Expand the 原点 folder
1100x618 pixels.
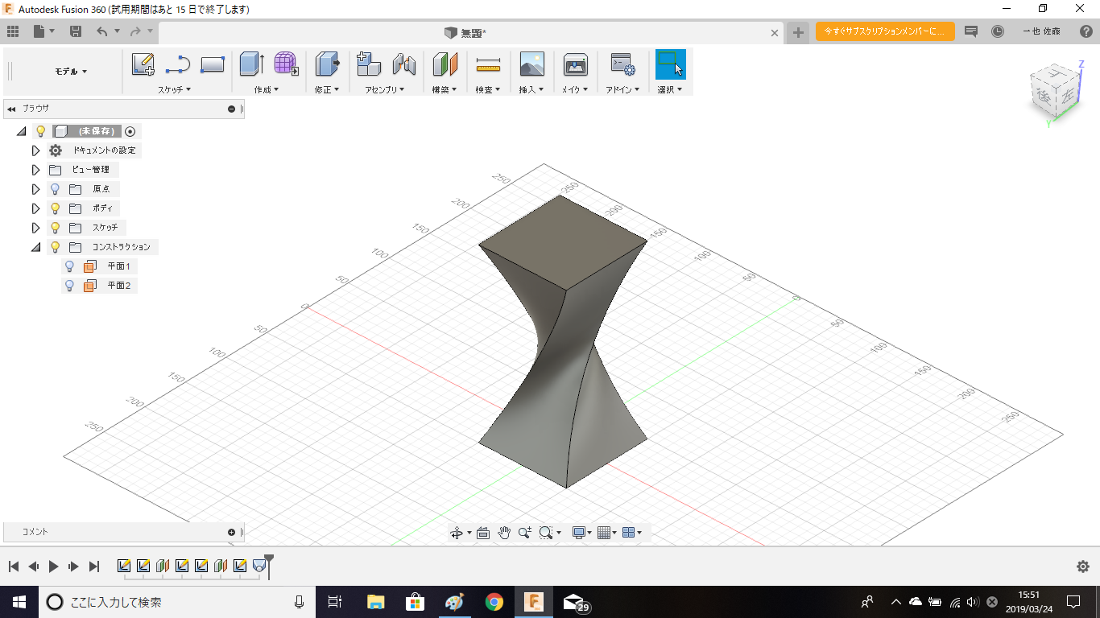(x=35, y=189)
